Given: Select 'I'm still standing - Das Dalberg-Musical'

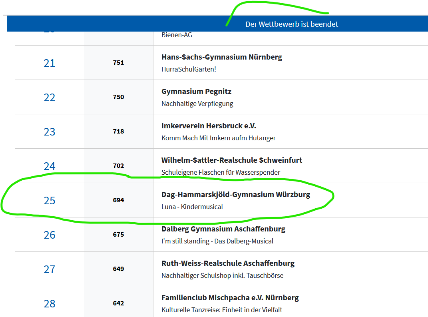Looking at the screenshot, I should (x=217, y=241).
